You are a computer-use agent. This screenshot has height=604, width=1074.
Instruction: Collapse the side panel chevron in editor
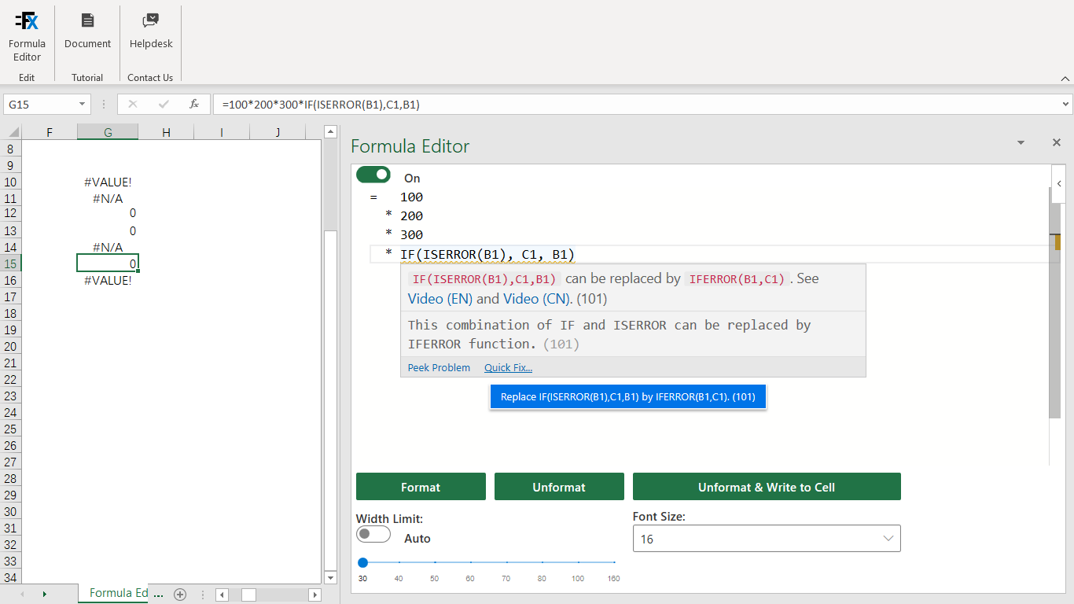1059,184
